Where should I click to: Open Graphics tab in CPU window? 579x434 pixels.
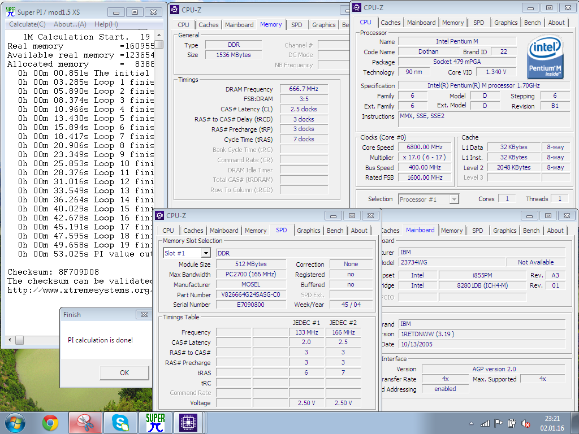pos(505,23)
